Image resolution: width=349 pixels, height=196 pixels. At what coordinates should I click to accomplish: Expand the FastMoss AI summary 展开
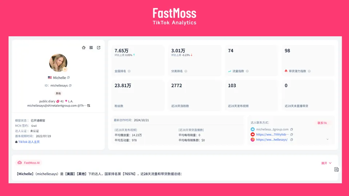click(x=326, y=163)
